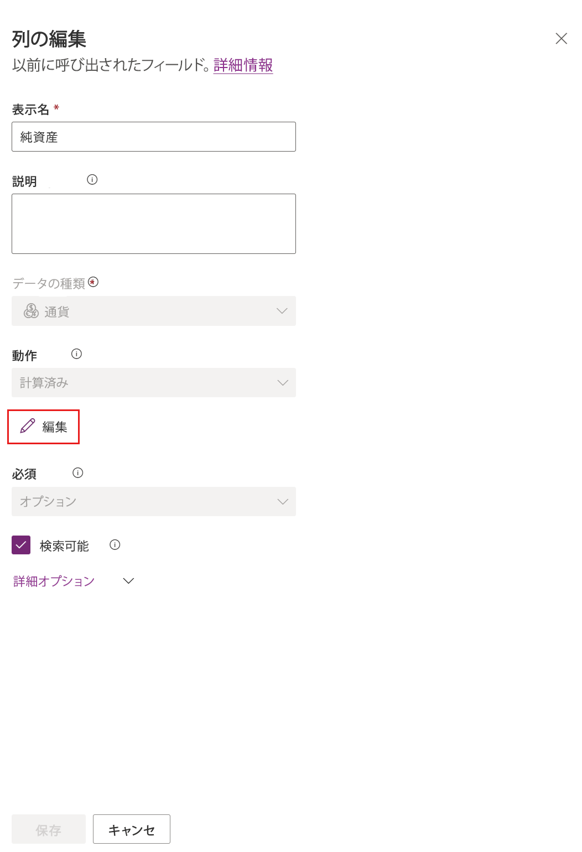Close the 列の編集 panel via the X icon
This screenshot has height=852, width=582.
pos(561,39)
